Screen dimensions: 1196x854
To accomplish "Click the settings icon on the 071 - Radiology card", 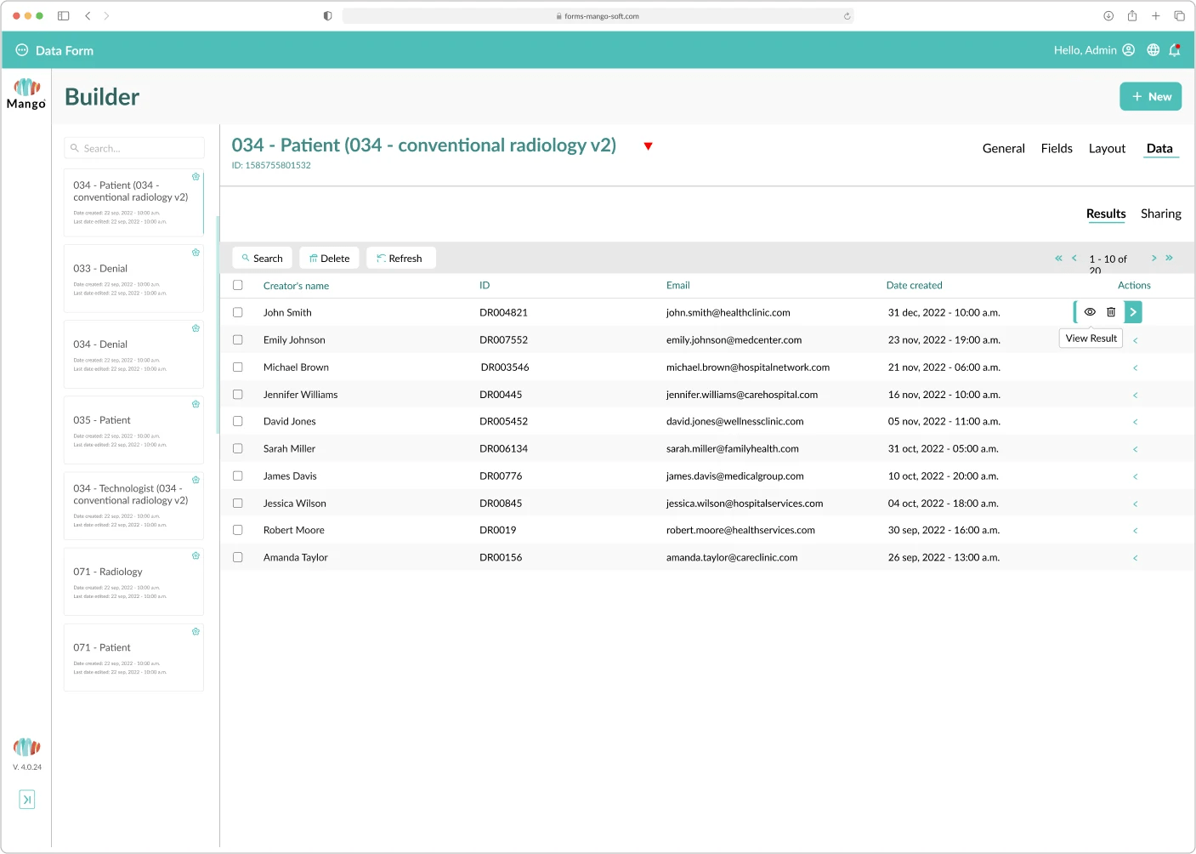I will pos(196,555).
